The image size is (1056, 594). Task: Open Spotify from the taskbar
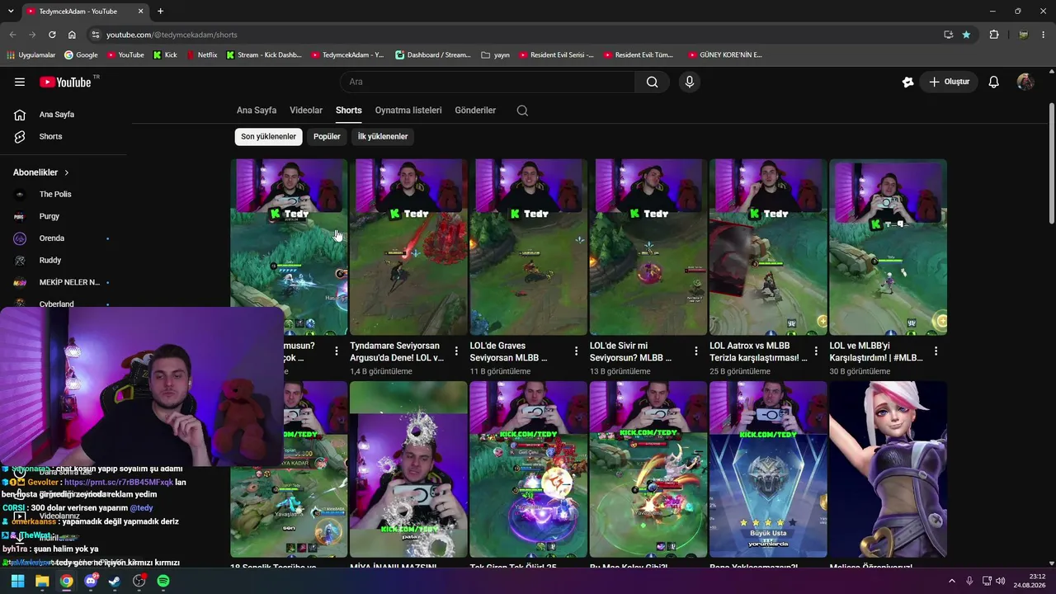pos(163,581)
